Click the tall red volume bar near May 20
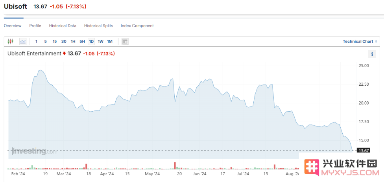The height and width of the screenshot is (182, 384). pos(175,165)
